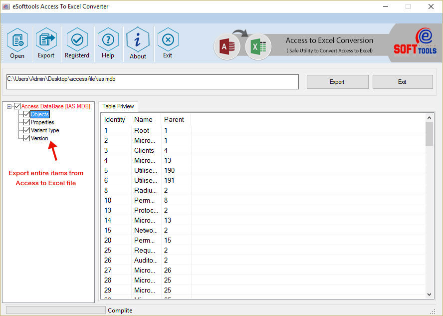Click the red Access database logo
This screenshot has width=443, height=316.
tap(227, 46)
